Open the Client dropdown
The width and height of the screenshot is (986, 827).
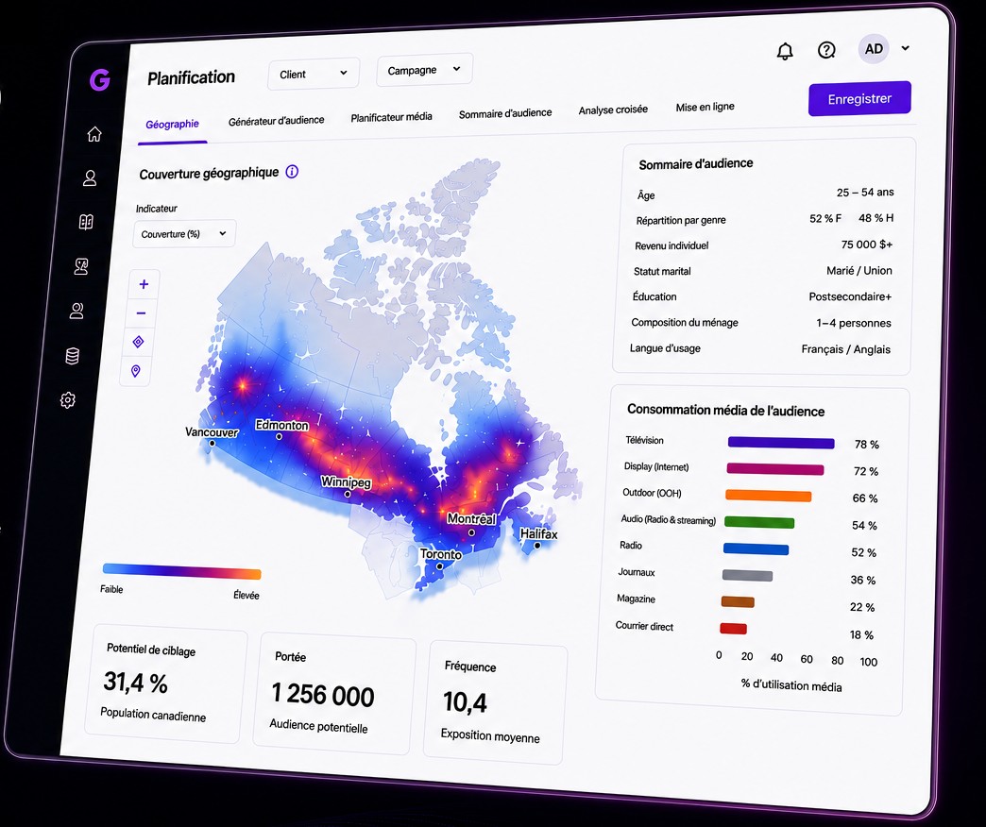pos(314,74)
